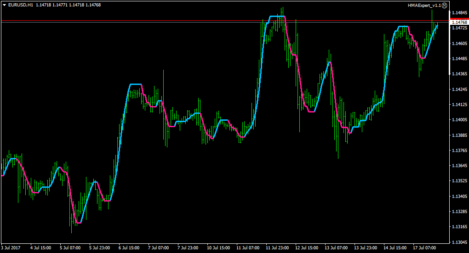Click price scale value 1.14365
Screen dimensions: 469x253
pos(459,74)
